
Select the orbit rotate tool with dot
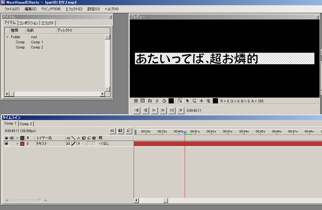click(x=208, y=101)
